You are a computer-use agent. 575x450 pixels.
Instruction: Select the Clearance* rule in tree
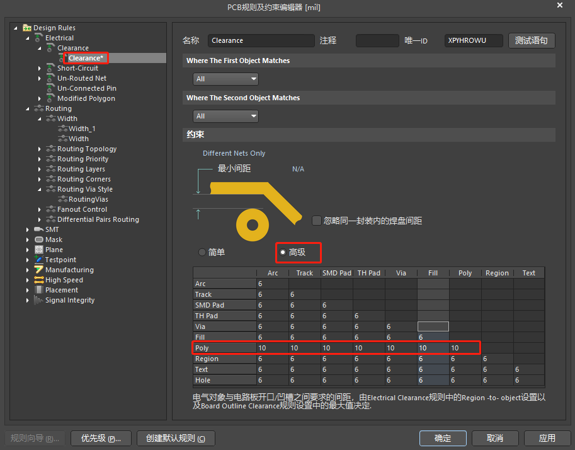[86, 58]
